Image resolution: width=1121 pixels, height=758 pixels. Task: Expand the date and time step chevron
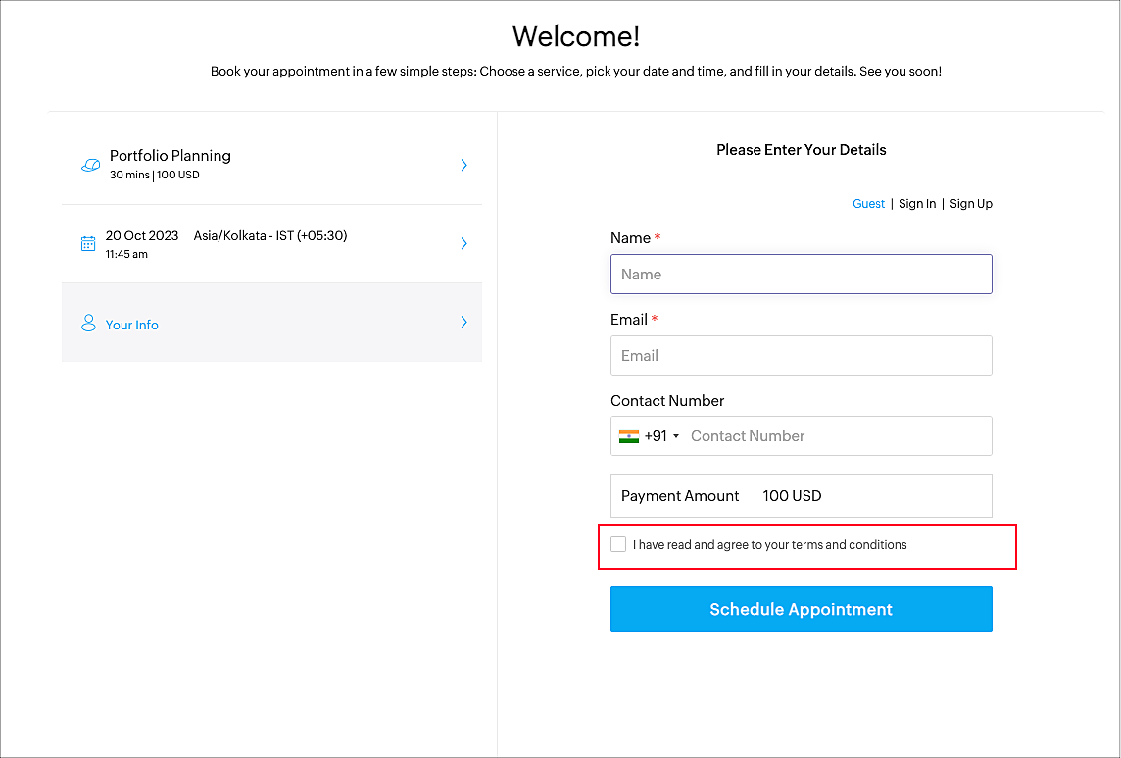coord(463,243)
